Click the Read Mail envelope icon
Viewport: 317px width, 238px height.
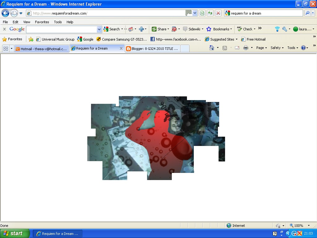(237, 48)
